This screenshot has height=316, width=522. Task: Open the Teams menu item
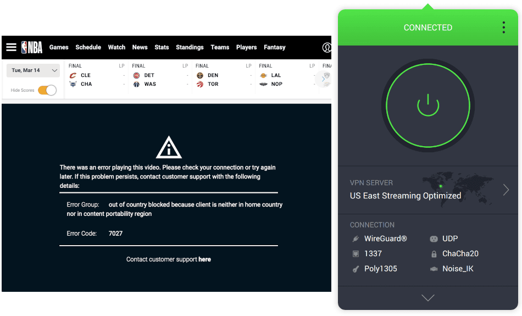coord(220,47)
